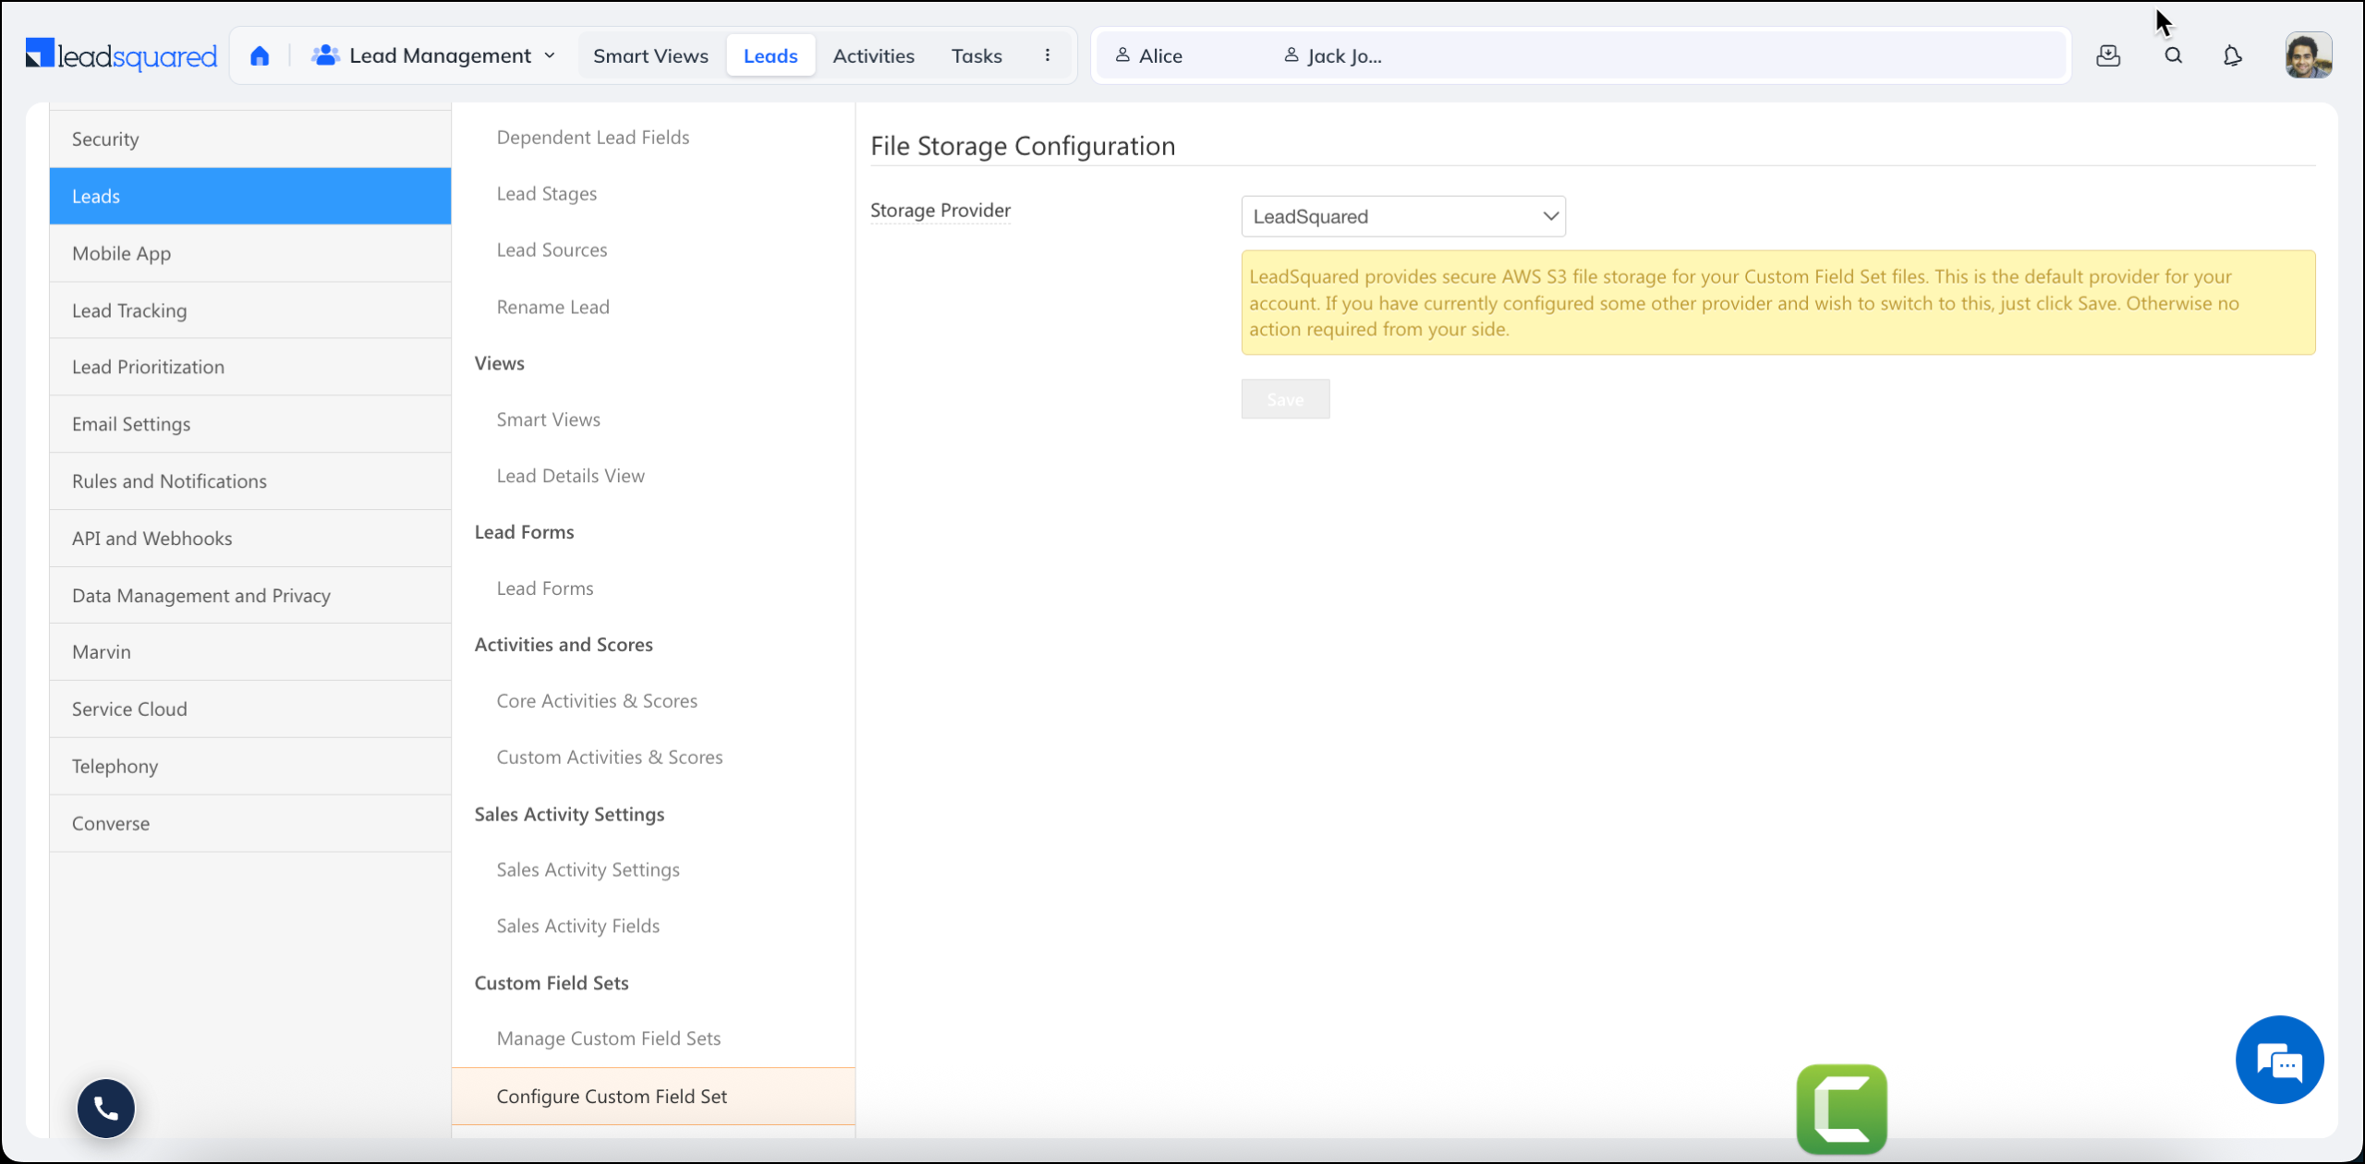Image resolution: width=2365 pixels, height=1164 pixels.
Task: Open the notifications bell icon
Action: pos(2234,55)
